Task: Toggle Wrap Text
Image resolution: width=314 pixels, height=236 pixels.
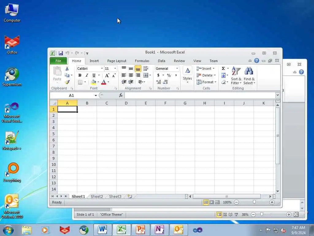Action: tap(146, 69)
